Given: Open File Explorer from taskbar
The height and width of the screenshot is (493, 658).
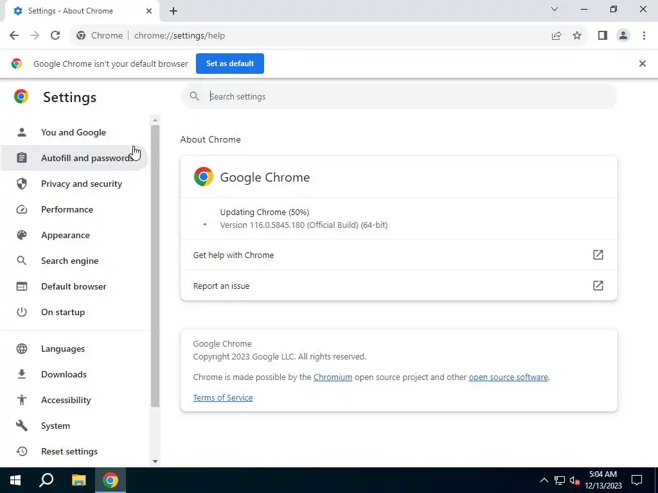Looking at the screenshot, I should coord(78,480).
